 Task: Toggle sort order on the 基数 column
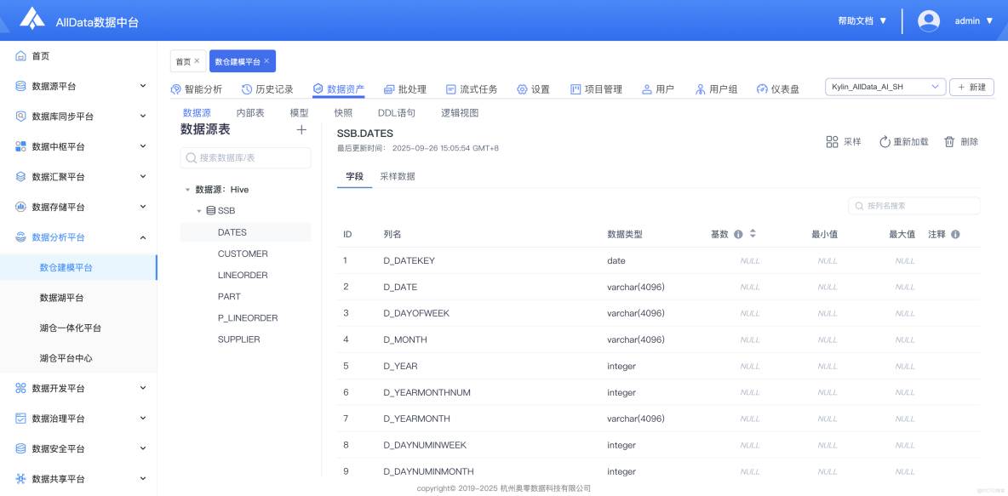pyautogui.click(x=753, y=233)
